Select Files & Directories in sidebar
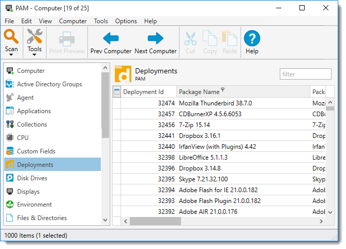The width and height of the screenshot is (346, 249). (53, 218)
